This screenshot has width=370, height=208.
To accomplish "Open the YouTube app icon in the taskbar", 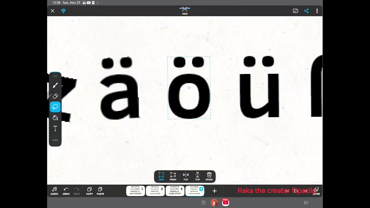I will [225, 203].
